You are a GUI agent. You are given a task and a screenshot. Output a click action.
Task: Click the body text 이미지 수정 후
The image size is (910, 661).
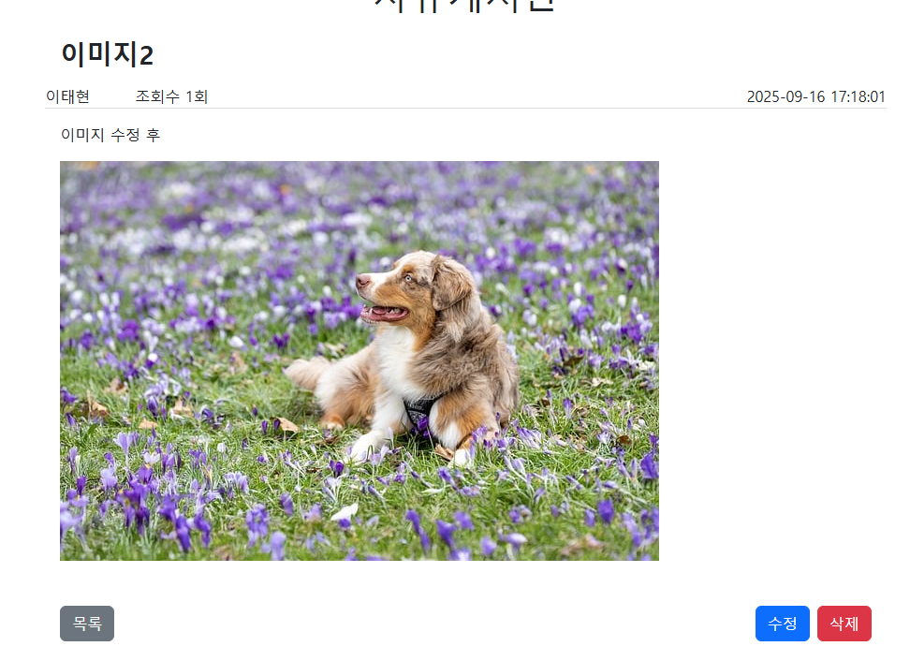point(110,135)
